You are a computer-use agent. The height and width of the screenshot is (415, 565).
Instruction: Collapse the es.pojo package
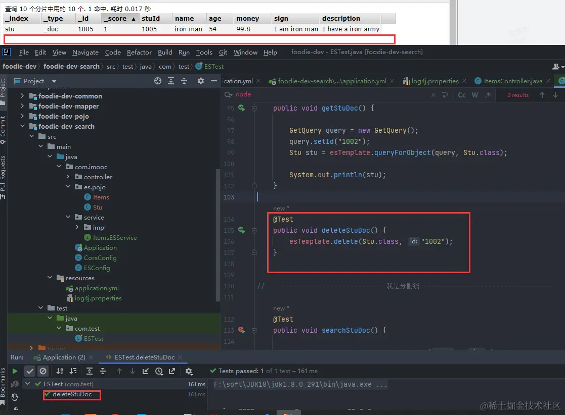pyautogui.click(x=68, y=187)
